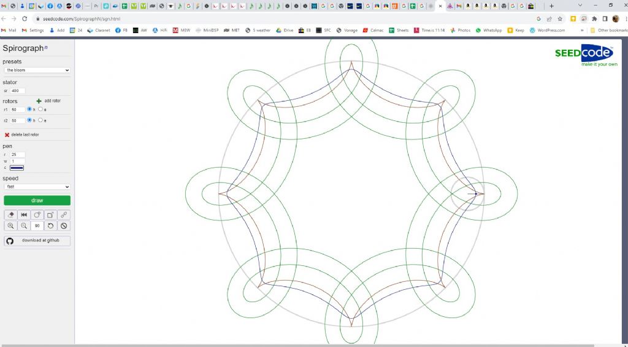
Task: Click the SeedCode logo link
Action: 586,55
